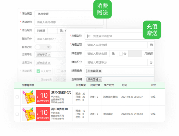Remove 所有等级 tag in the 消费赠送 form
This screenshot has width=179, height=136.
coord(49,55)
